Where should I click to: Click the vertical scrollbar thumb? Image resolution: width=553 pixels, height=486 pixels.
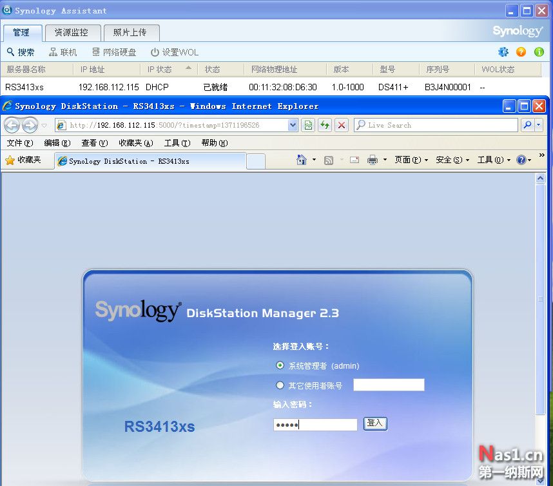pyautogui.click(x=540, y=299)
